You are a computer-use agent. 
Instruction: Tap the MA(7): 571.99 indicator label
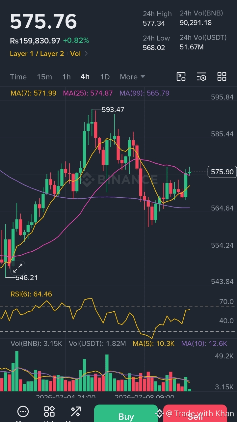[33, 93]
